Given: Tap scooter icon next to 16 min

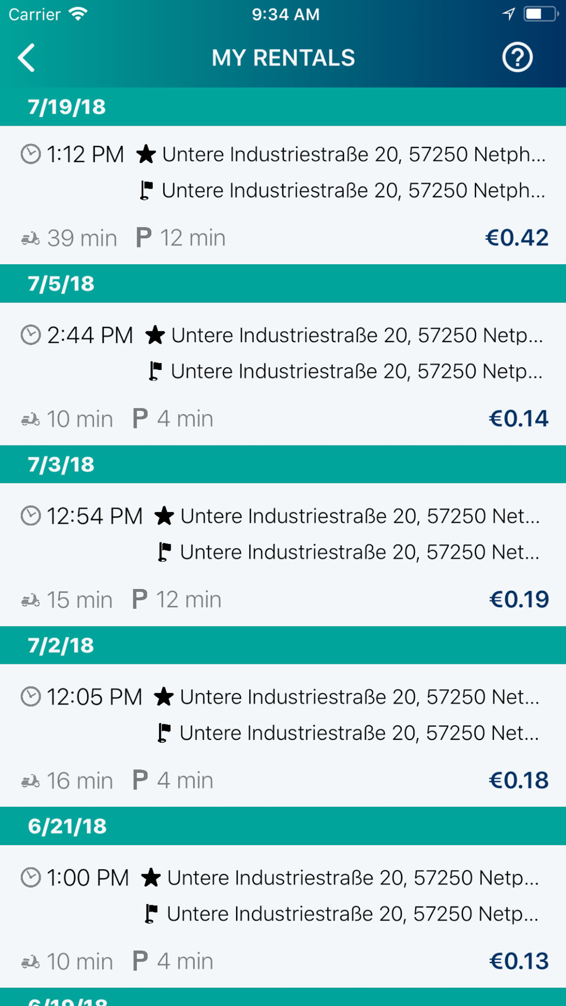Looking at the screenshot, I should pos(31,781).
